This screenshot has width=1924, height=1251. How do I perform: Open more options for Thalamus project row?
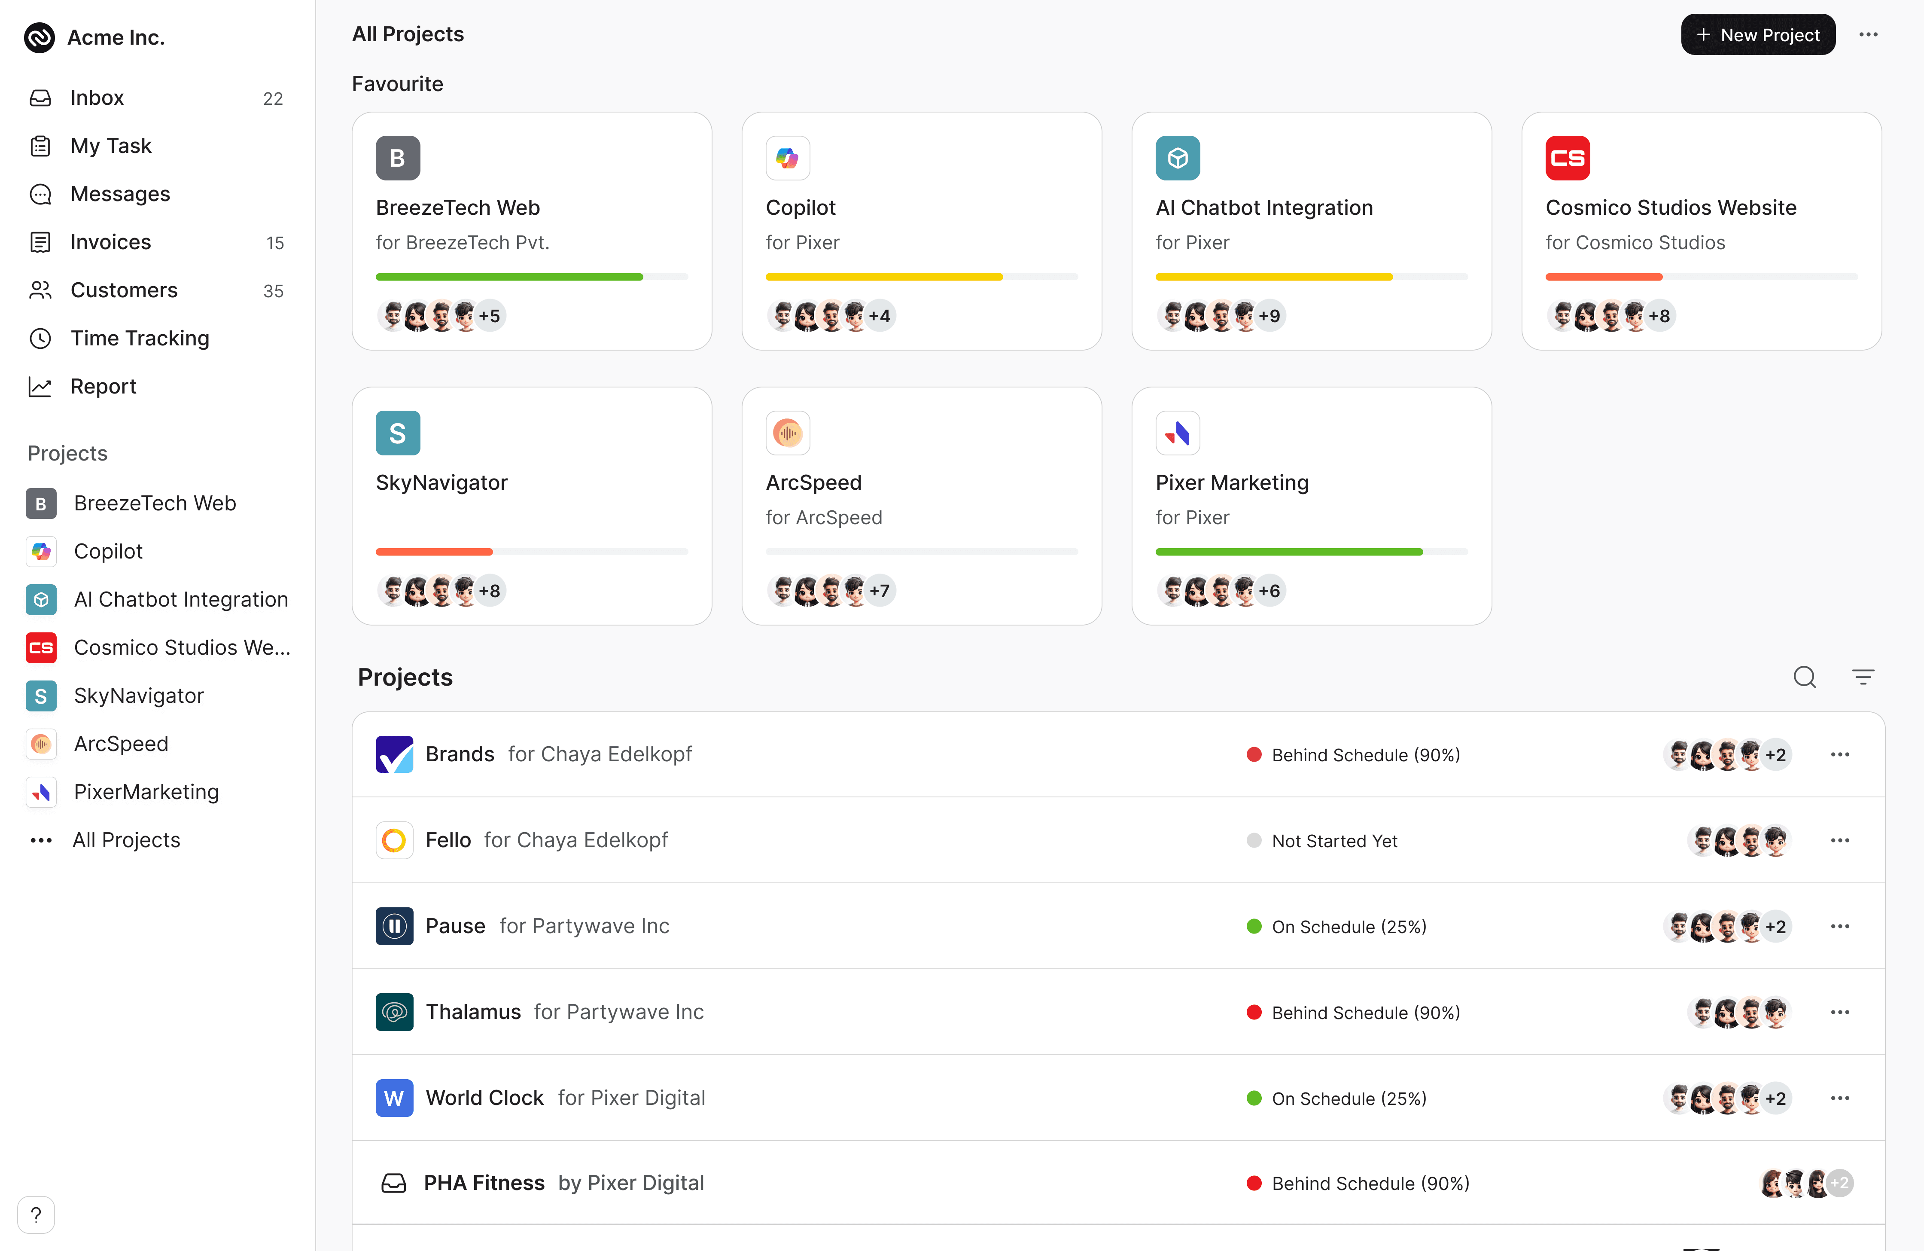point(1840,1012)
